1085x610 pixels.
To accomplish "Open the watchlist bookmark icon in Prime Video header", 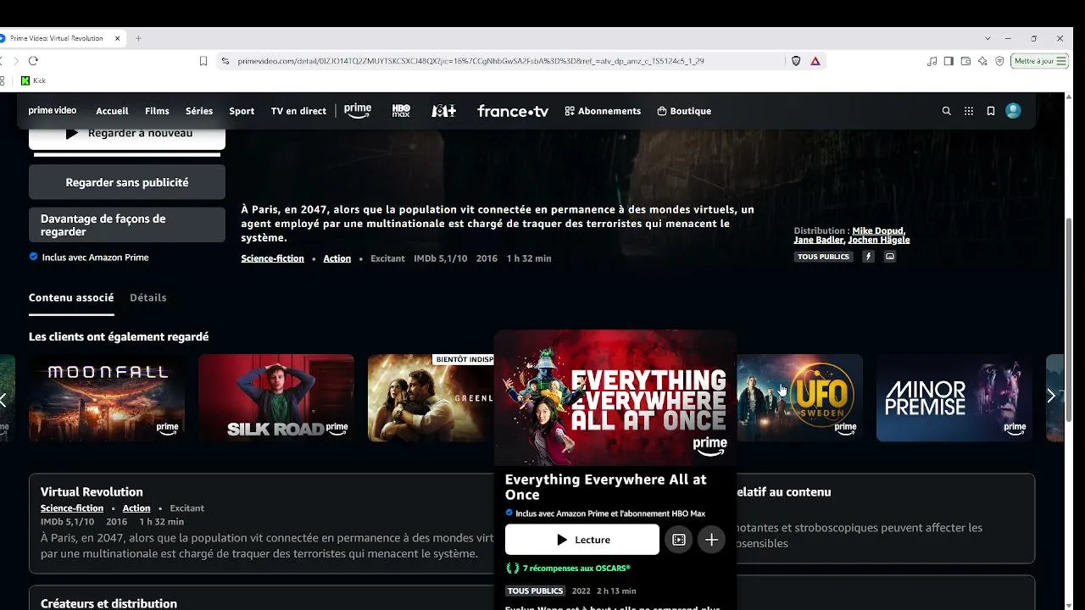I will coord(990,111).
